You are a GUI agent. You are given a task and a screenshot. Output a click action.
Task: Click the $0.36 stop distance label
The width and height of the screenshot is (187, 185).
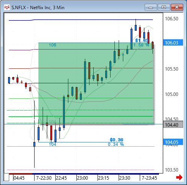[116, 140]
